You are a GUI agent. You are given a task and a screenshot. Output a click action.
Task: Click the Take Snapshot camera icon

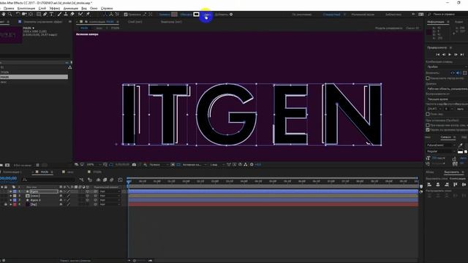click(134, 164)
